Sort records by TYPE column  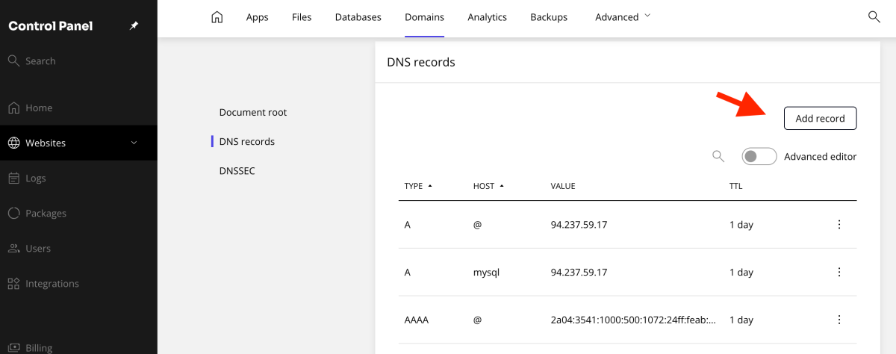418,186
